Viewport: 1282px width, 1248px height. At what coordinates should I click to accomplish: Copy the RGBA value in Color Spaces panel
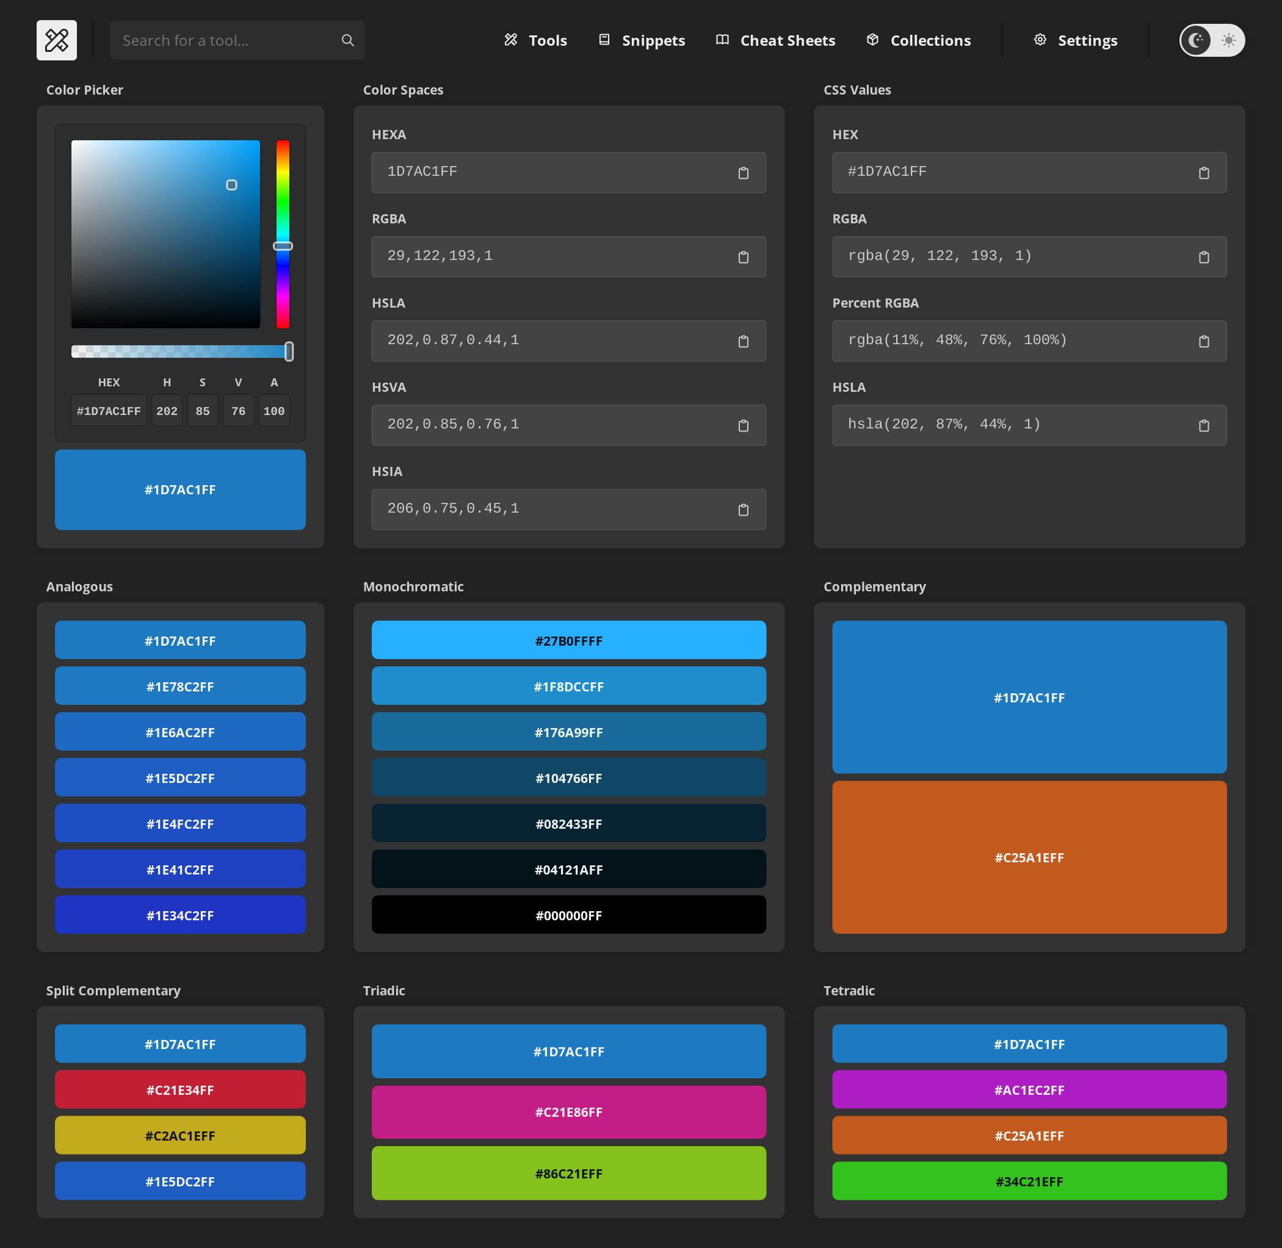pos(743,256)
